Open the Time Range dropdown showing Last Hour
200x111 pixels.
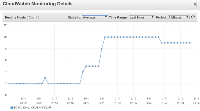142,17
